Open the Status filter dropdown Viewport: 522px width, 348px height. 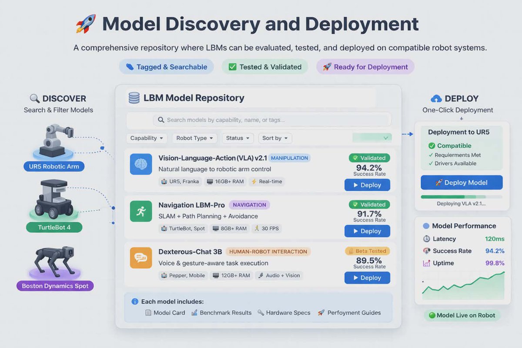(238, 138)
